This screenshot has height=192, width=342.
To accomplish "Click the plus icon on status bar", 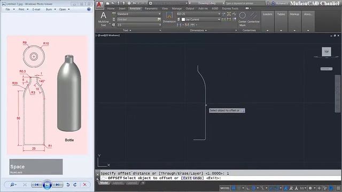I will [319, 188].
